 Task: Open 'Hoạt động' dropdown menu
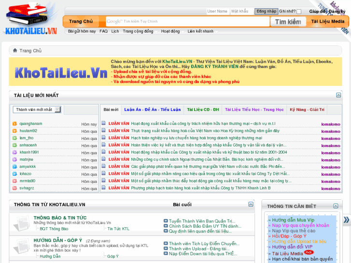[x=172, y=31]
